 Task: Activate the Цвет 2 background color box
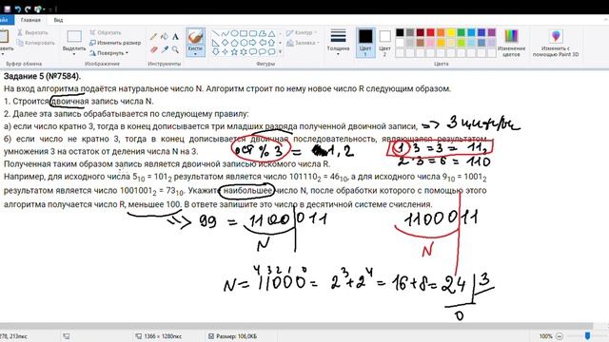tap(384, 43)
